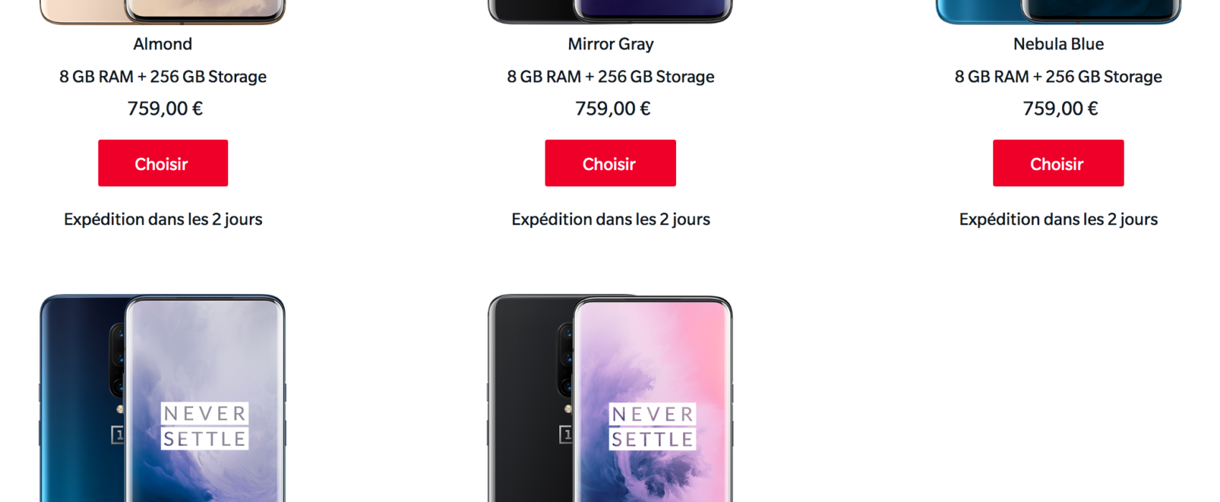Choose the Almond phone variant

(163, 163)
